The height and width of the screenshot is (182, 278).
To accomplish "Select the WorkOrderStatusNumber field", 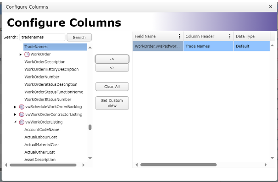I will [x=48, y=99].
